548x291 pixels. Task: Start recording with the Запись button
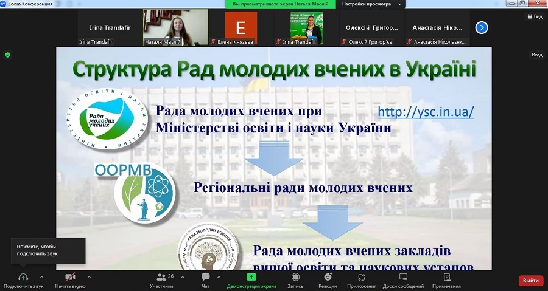295,277
